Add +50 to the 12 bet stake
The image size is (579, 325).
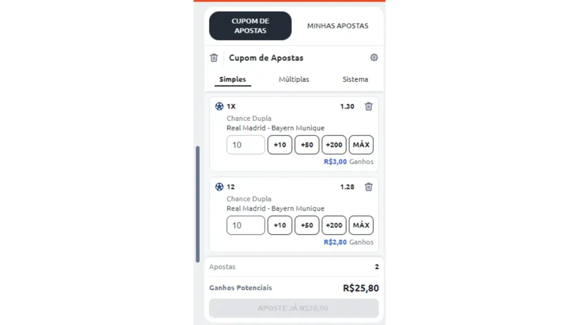click(306, 225)
